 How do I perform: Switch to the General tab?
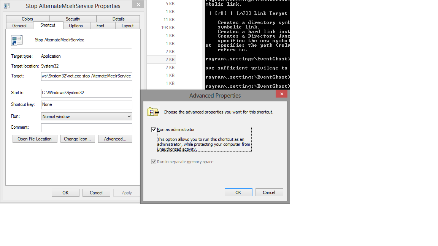click(x=19, y=26)
